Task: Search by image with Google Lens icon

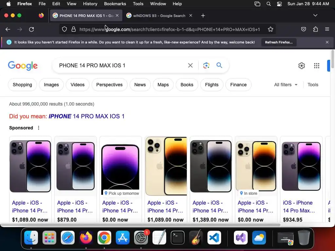Action: coord(206,65)
